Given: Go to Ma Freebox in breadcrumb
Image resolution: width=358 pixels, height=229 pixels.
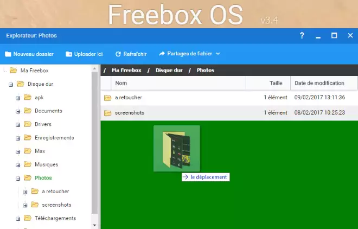Looking at the screenshot, I should 126,71.
